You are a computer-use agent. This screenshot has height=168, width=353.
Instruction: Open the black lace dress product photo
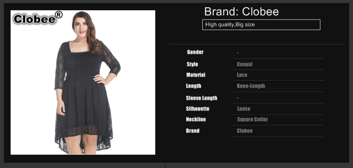(x=83, y=82)
